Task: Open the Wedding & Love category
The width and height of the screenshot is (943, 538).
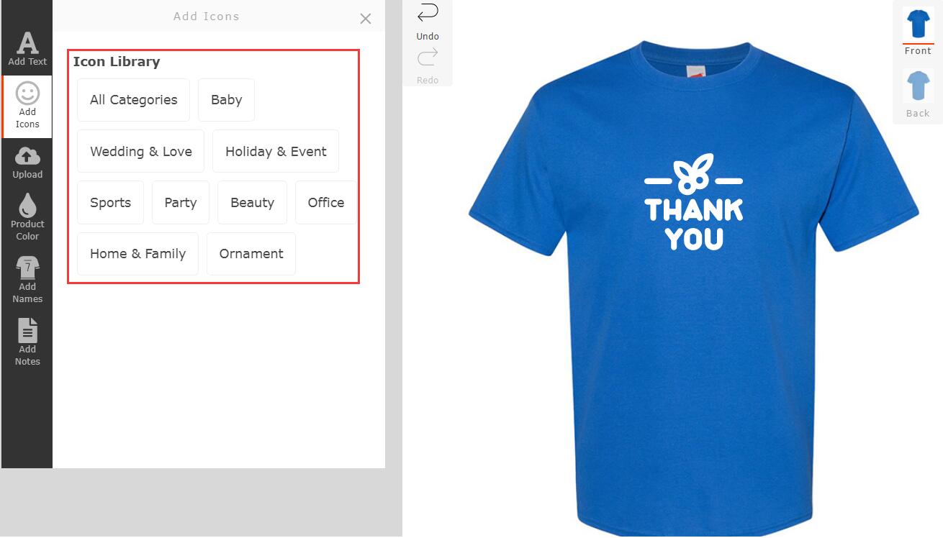Action: [x=140, y=152]
